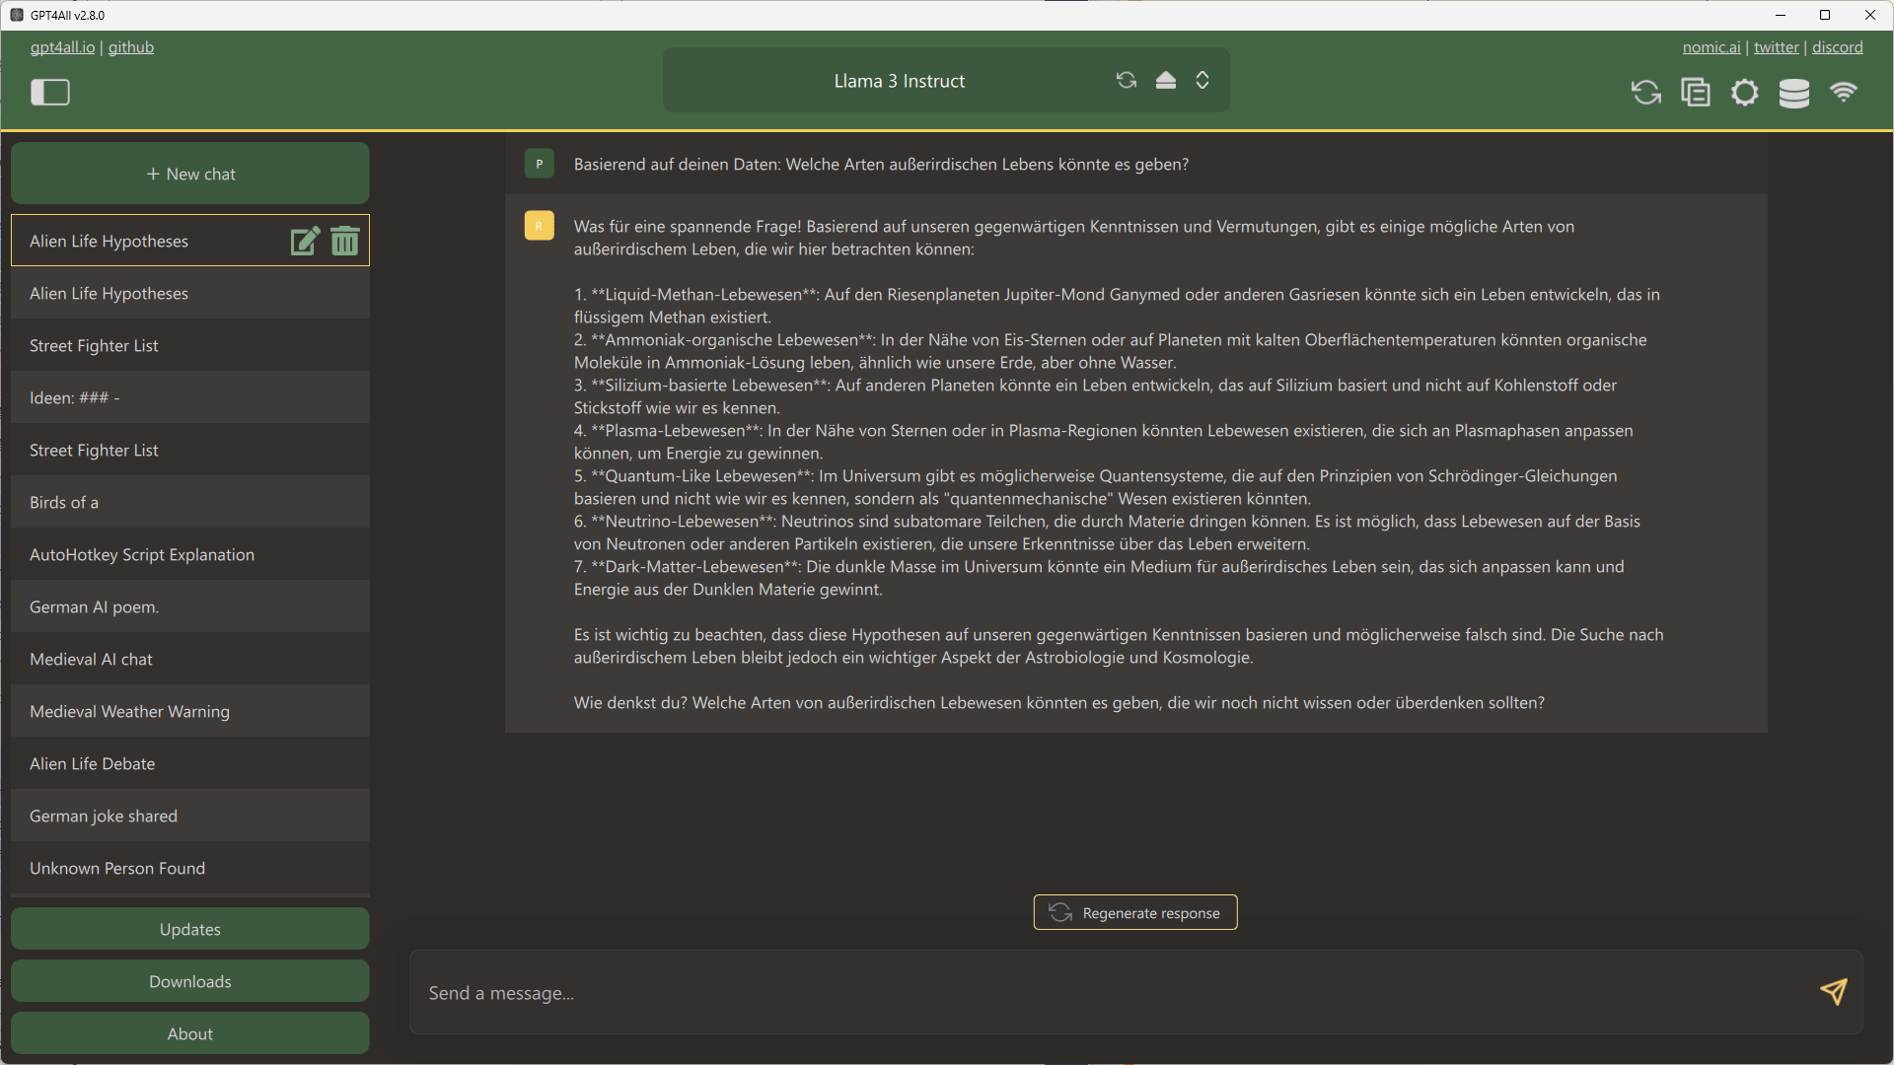Toggle the chat sidebar drawer icon

(50, 92)
